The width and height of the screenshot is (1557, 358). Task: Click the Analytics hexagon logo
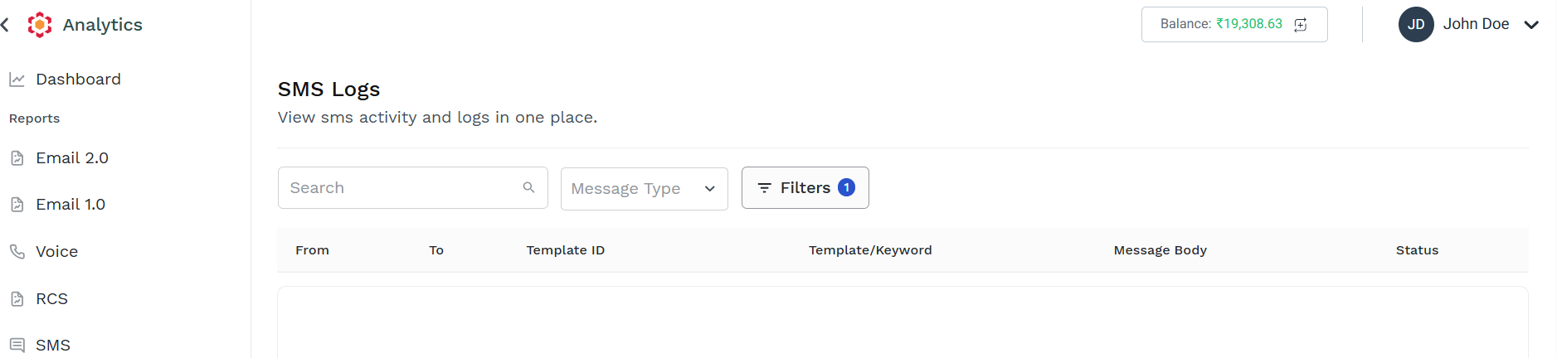tap(39, 25)
